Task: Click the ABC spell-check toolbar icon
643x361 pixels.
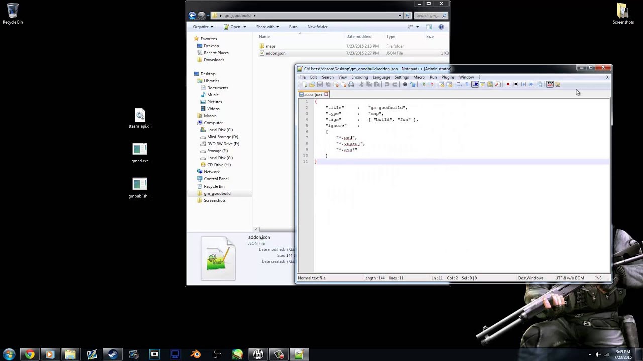Action: tap(550, 84)
